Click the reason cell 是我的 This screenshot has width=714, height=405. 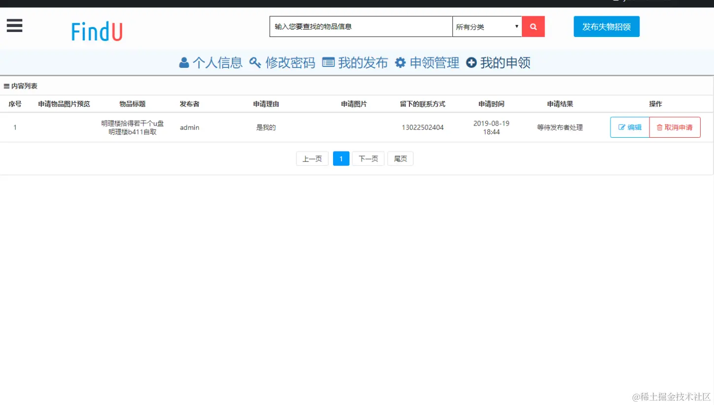266,127
